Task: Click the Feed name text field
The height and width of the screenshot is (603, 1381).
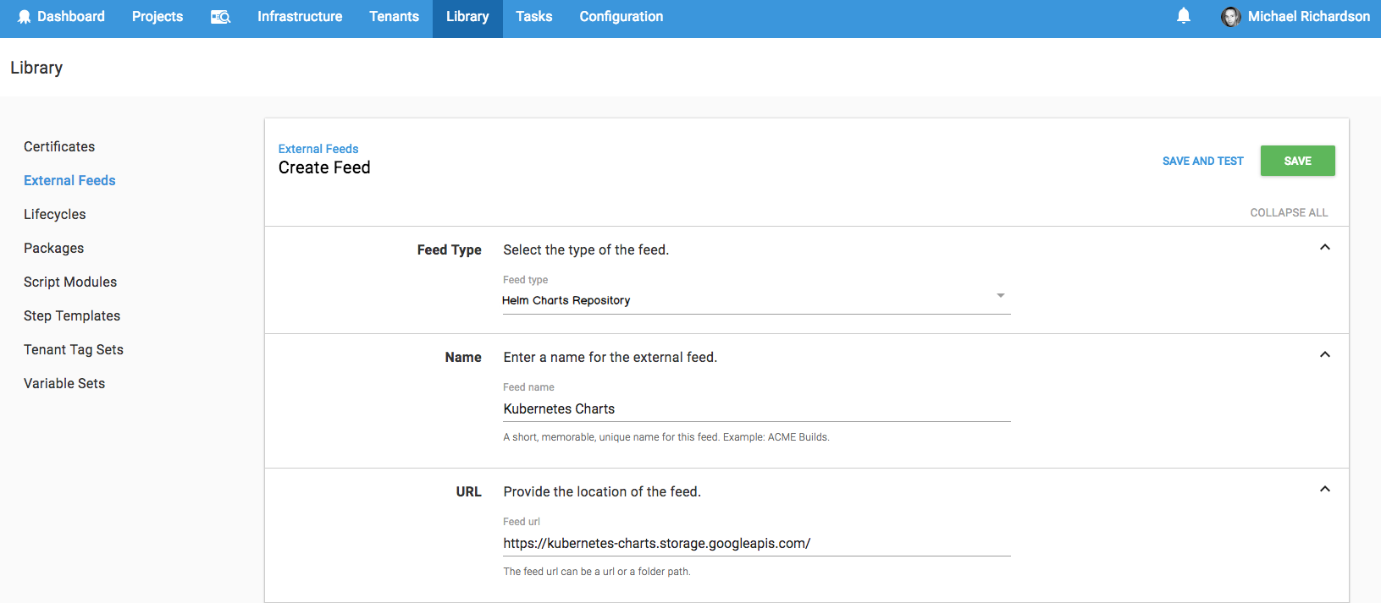Action: [x=755, y=408]
